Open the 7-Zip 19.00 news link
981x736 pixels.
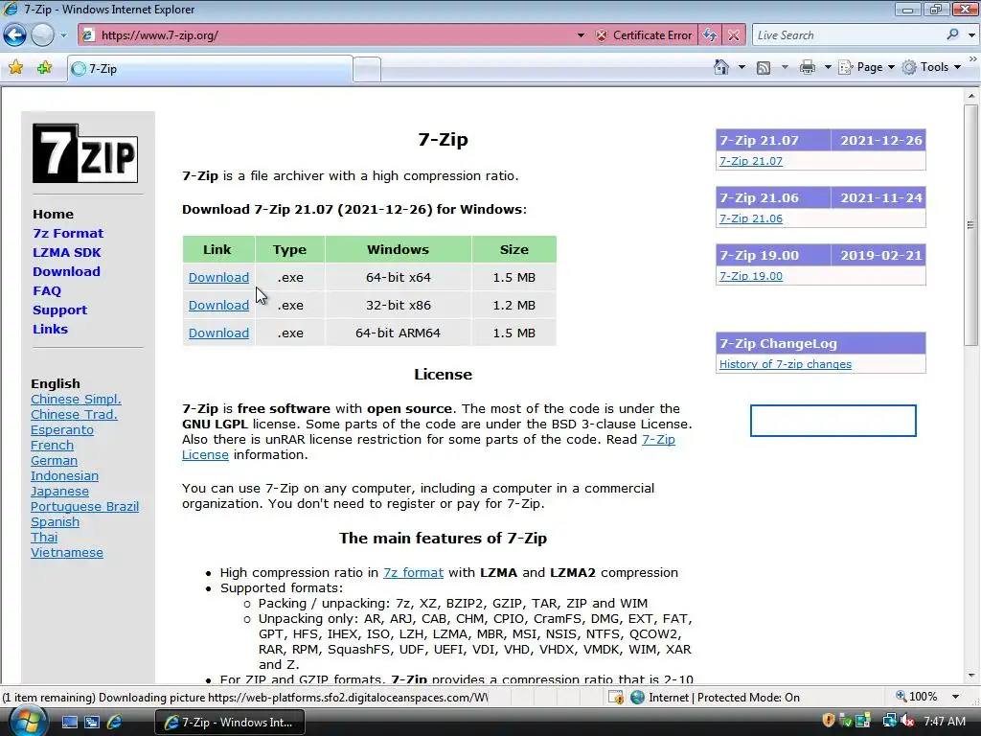[x=751, y=276]
